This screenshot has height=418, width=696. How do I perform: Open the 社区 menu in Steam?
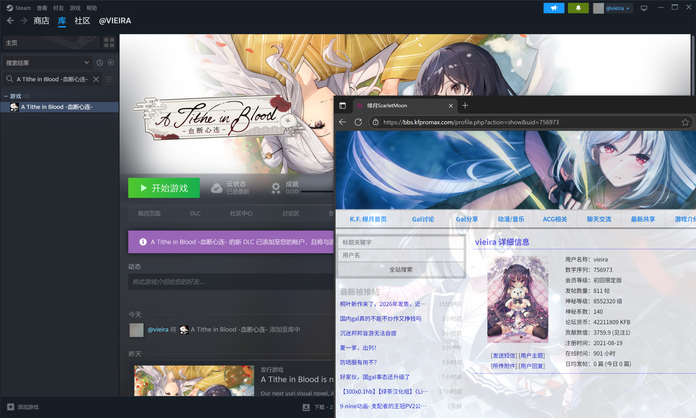tap(82, 21)
